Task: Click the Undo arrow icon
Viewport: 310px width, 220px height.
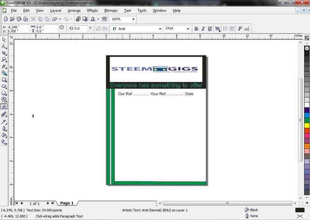Action: [55, 19]
